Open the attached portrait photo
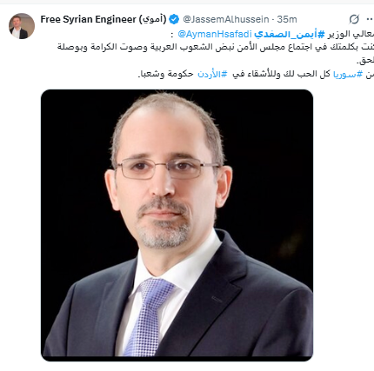 point(177,225)
